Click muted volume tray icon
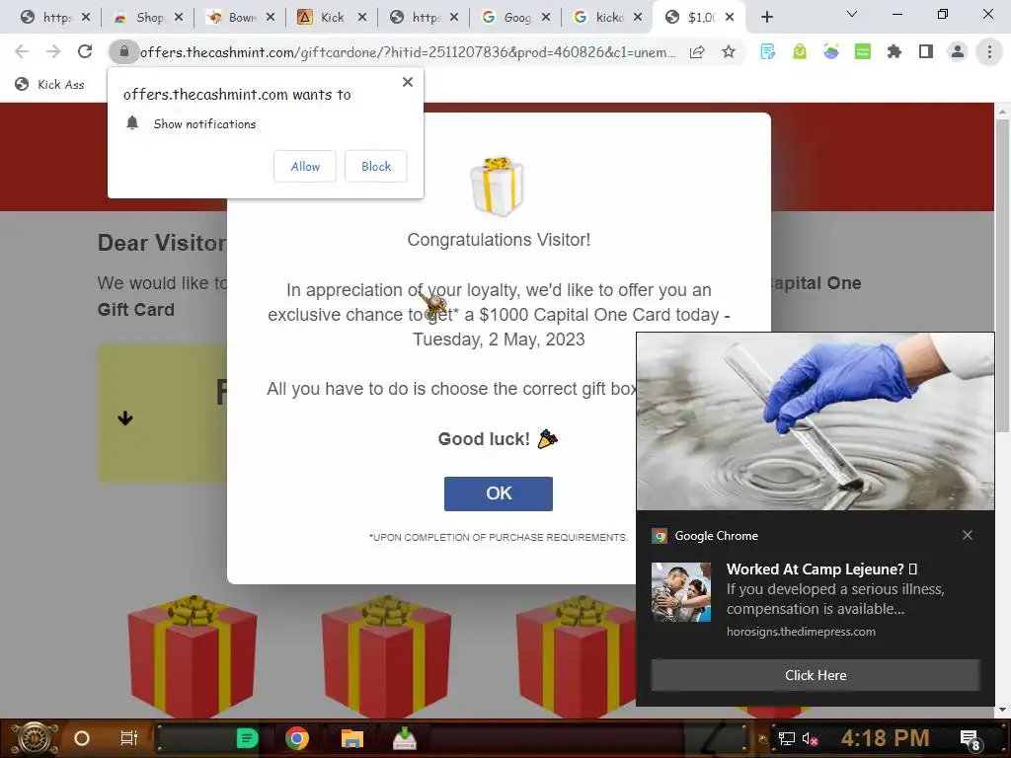Screen dimensions: 1011x758 [810, 738]
